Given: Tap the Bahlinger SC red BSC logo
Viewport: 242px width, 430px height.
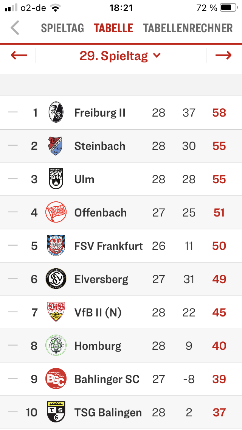Looking at the screenshot, I should [x=56, y=379].
